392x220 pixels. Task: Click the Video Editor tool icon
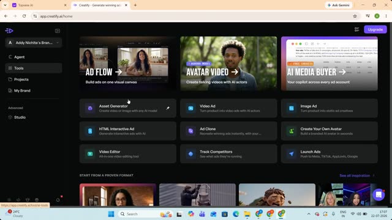90,154
